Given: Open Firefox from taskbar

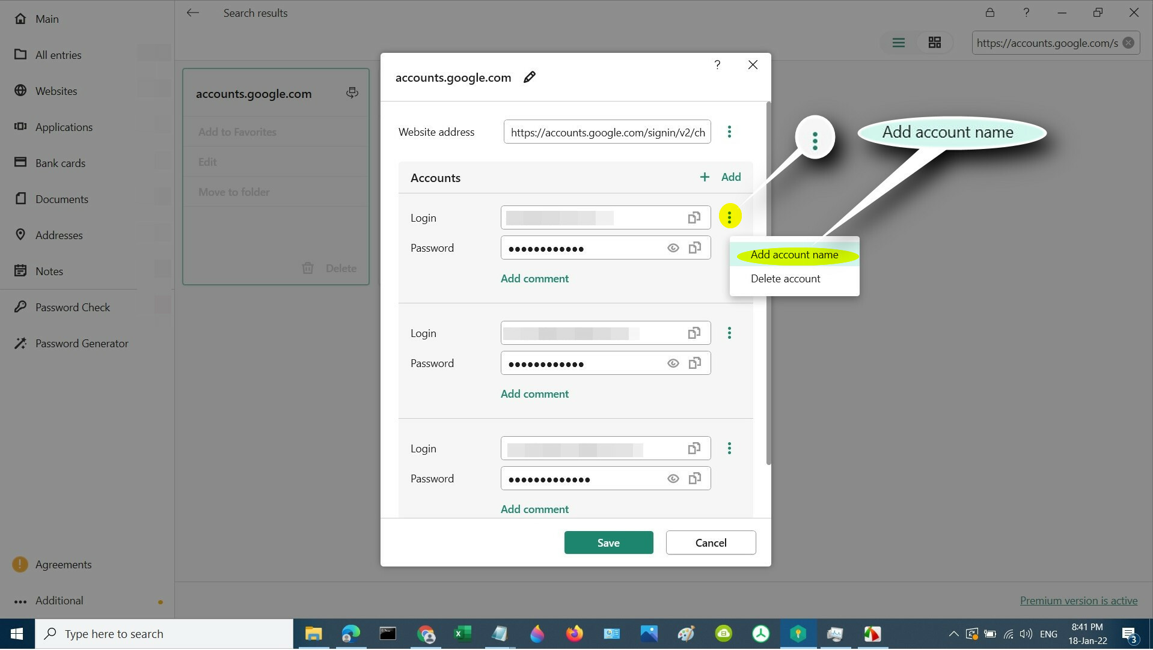Looking at the screenshot, I should [574, 634].
